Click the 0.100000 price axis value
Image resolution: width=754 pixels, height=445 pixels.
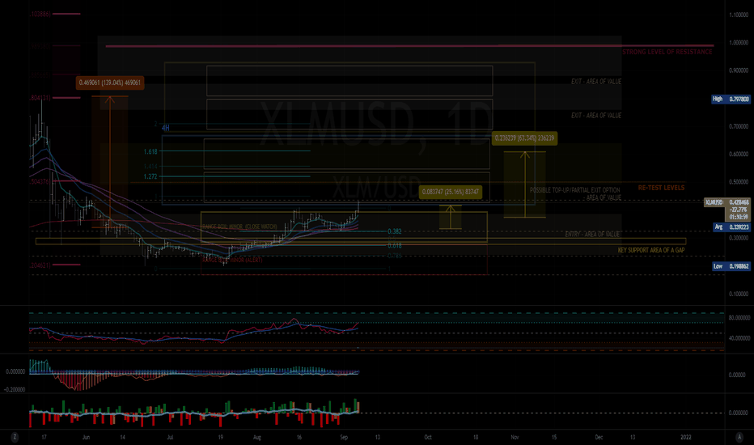click(x=739, y=294)
